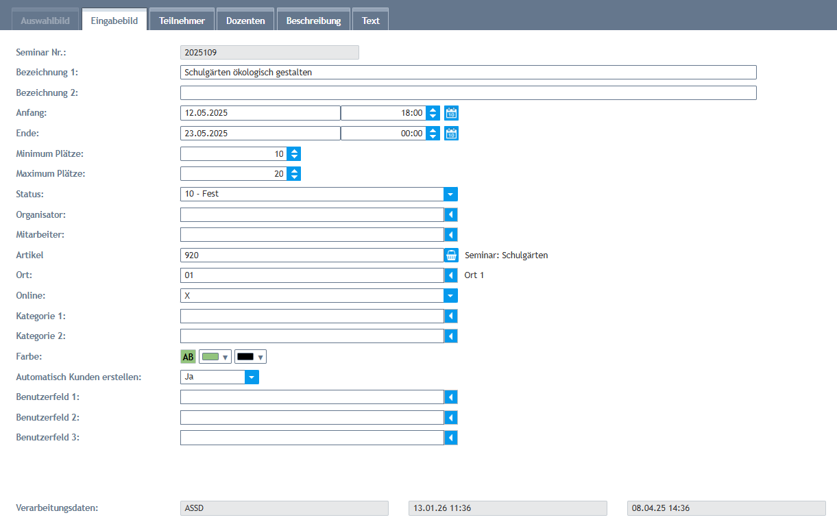Open the Beschreibung tab

click(313, 21)
